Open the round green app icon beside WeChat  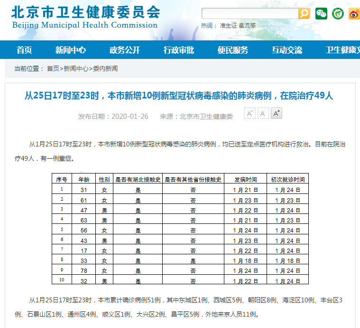click(x=338, y=14)
